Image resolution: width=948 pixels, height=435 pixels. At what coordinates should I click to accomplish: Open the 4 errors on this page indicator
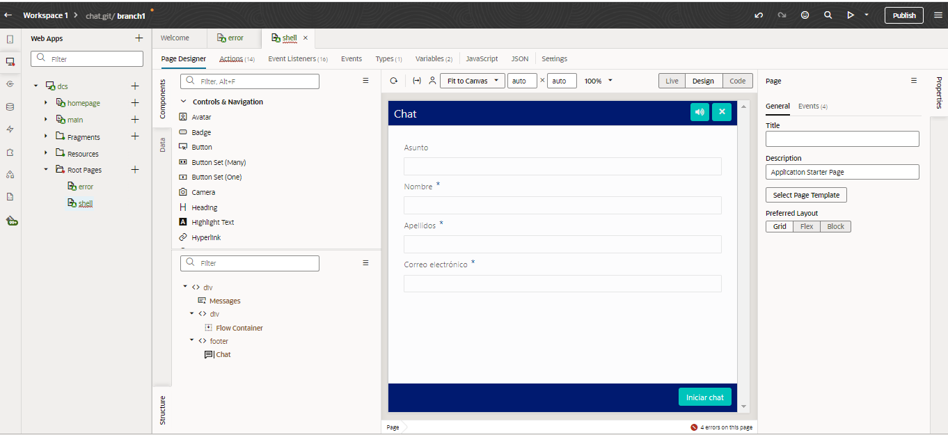[x=721, y=427]
